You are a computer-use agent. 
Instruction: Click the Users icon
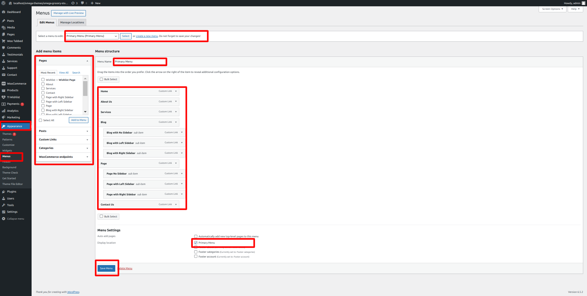pos(3,198)
